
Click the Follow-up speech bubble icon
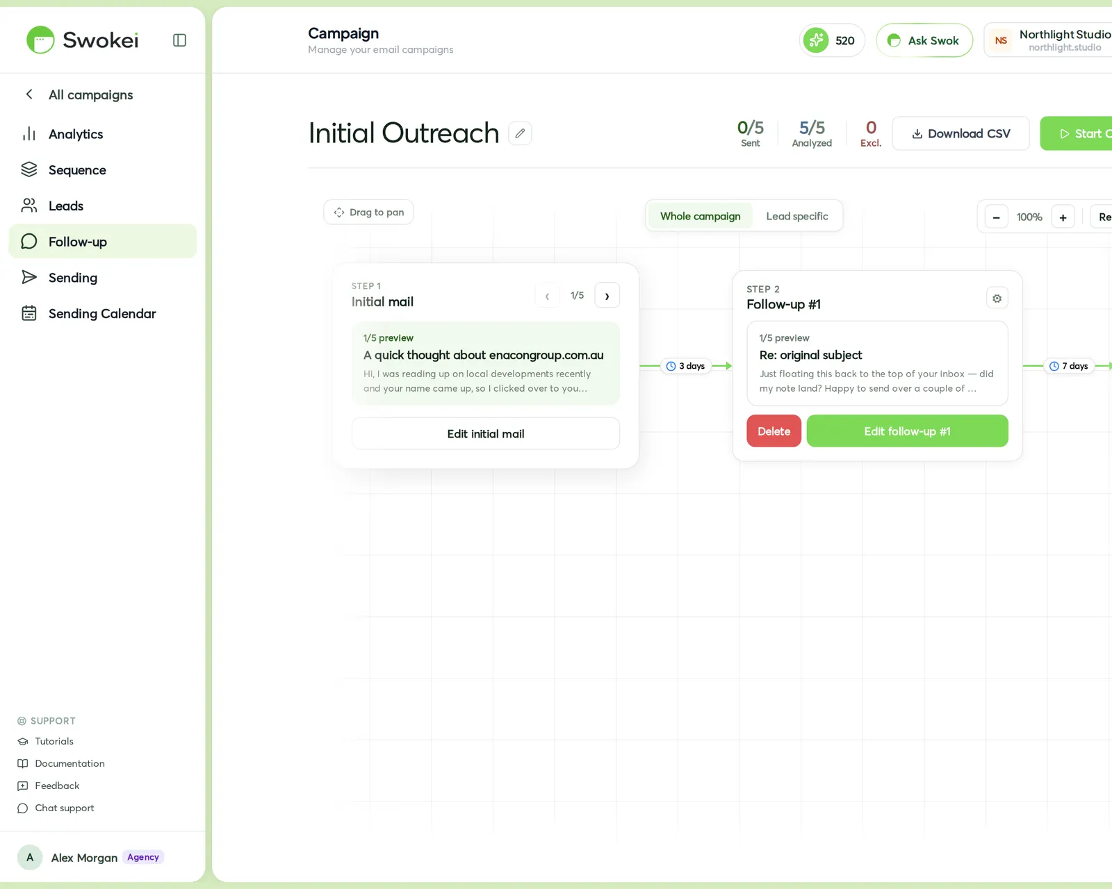point(29,241)
